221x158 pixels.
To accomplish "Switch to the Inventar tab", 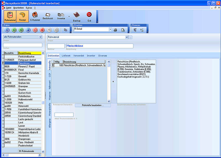I will click(91, 56).
